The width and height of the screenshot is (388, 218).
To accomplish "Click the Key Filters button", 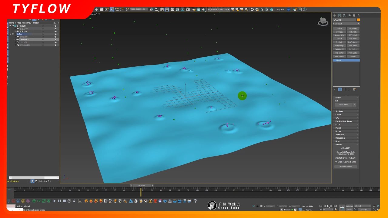I will [x=364, y=210].
